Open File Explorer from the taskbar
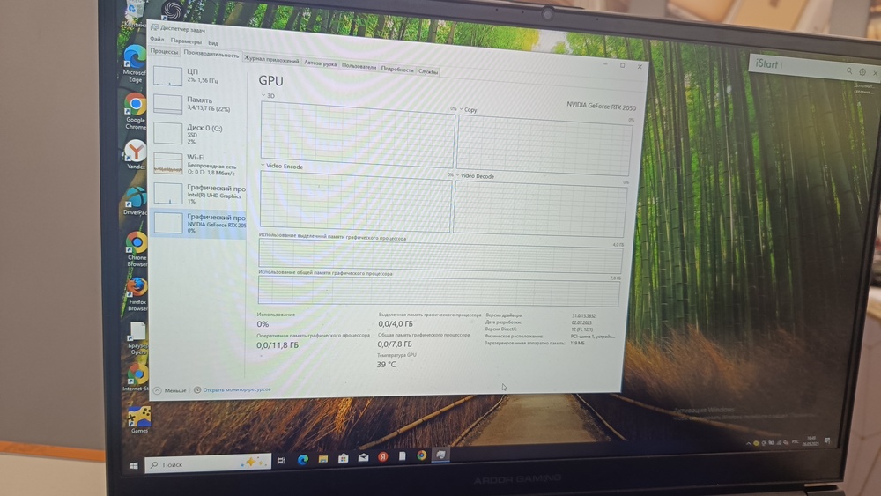 [x=323, y=459]
